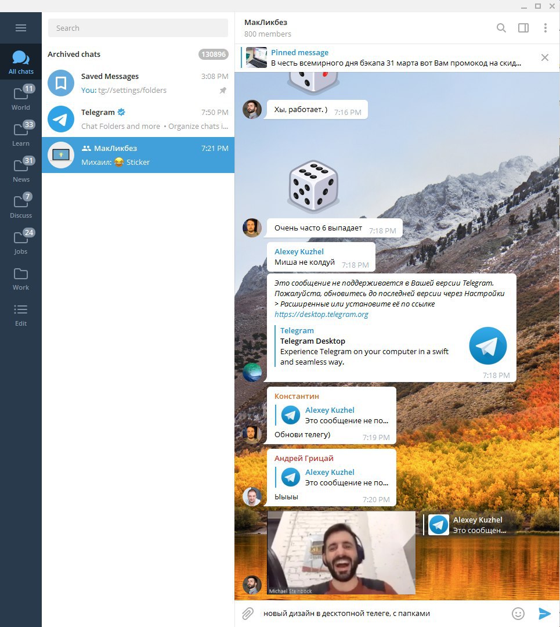560x627 pixels.
Task: Open the Work folder
Action: tap(21, 278)
